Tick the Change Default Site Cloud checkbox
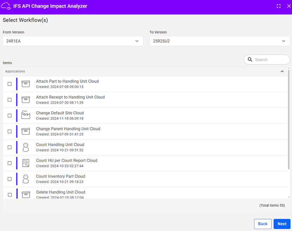 coord(10,116)
